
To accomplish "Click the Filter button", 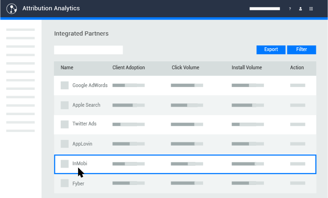I will click(x=301, y=50).
